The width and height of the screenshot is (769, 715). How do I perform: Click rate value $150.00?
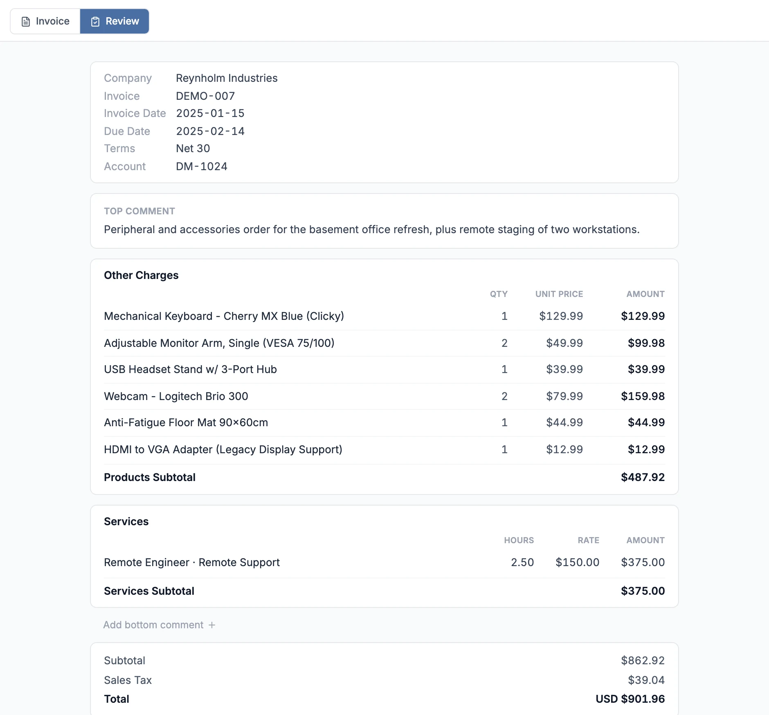(577, 562)
